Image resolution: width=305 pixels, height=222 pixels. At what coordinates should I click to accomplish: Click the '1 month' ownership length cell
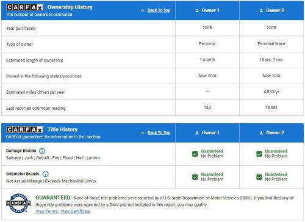coord(207,60)
